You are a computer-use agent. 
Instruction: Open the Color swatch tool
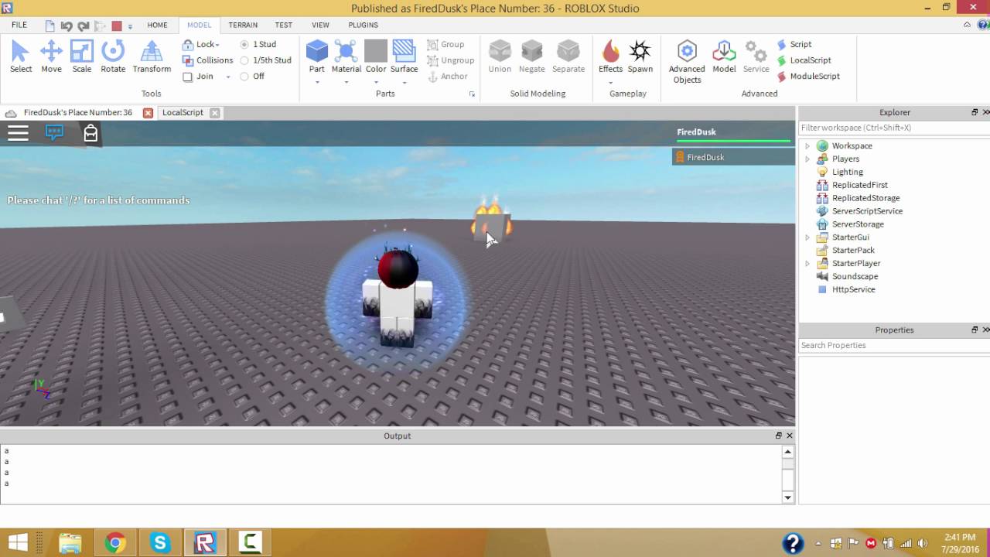376,51
